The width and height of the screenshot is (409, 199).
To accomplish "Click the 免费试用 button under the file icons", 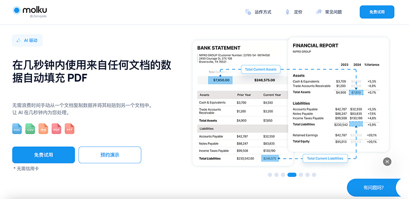I will tap(43, 155).
